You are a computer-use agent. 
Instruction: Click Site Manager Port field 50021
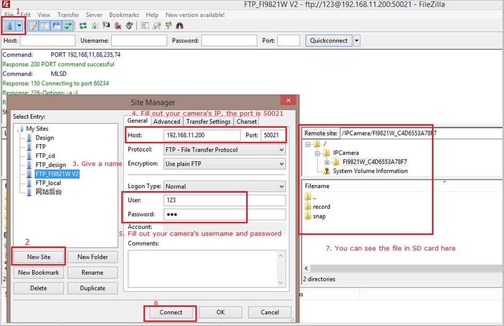coord(273,135)
